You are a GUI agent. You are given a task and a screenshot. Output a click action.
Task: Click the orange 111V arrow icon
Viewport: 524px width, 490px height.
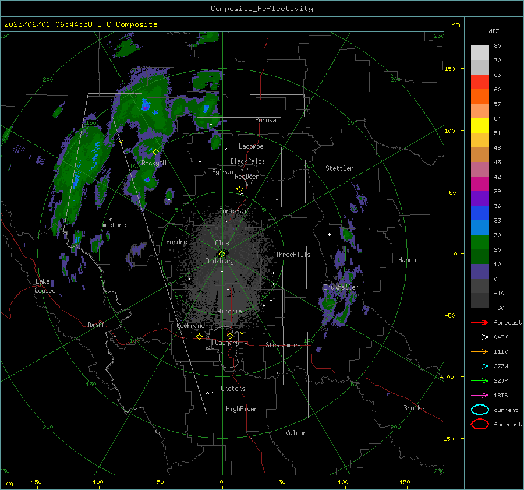click(x=480, y=351)
